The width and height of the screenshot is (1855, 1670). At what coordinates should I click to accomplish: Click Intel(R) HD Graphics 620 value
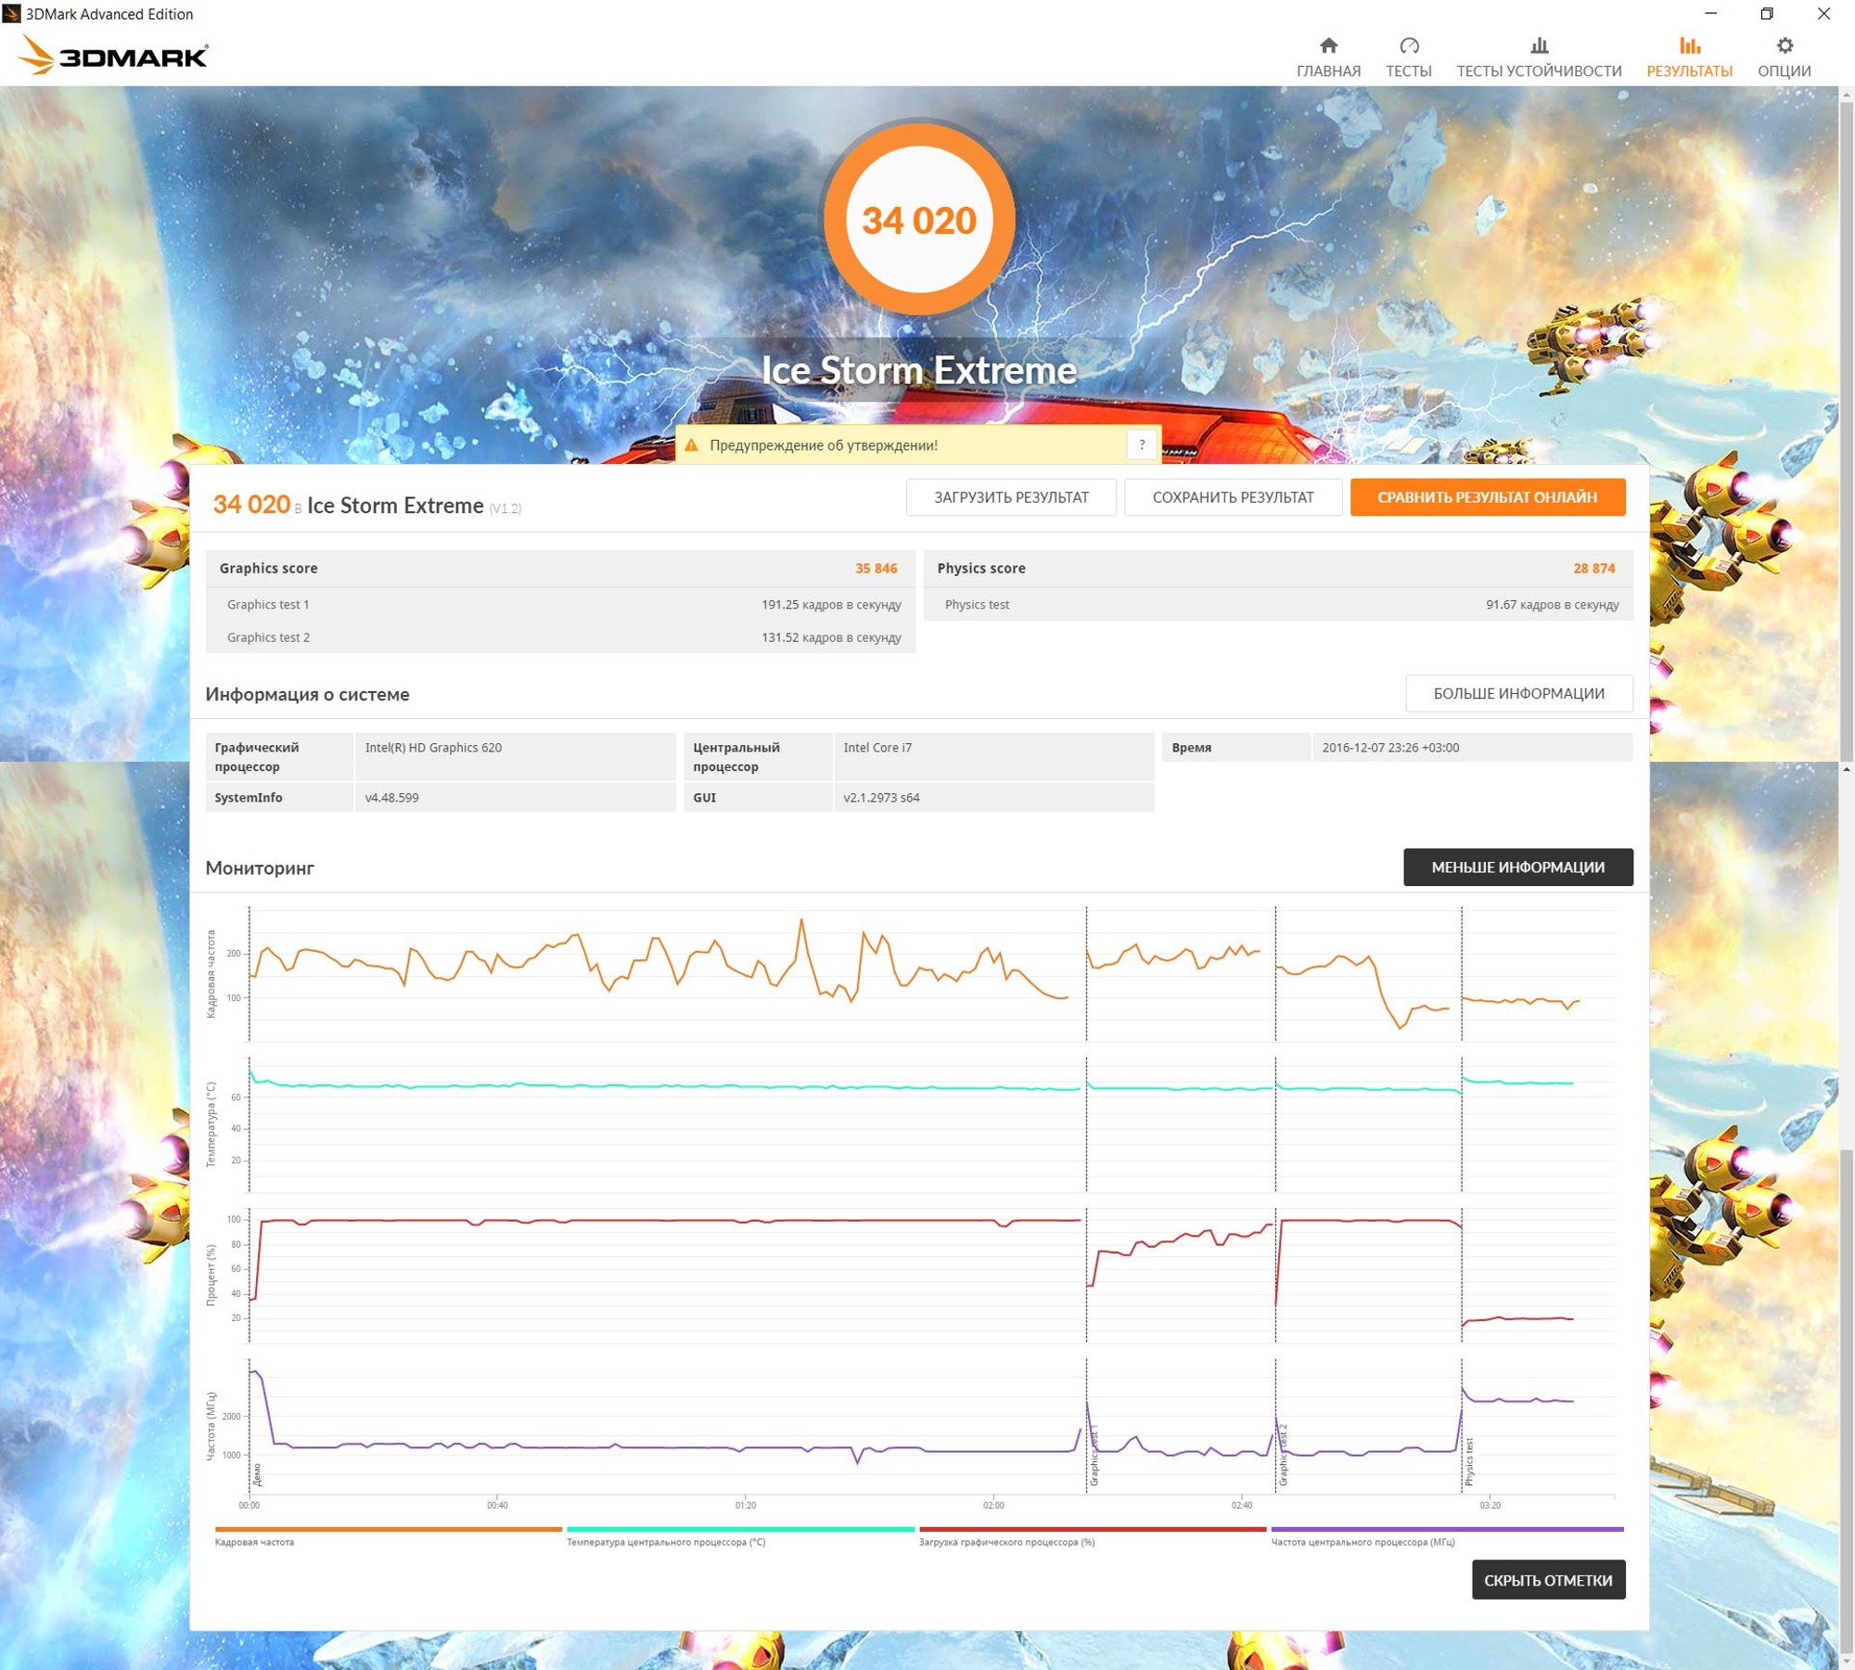(433, 747)
